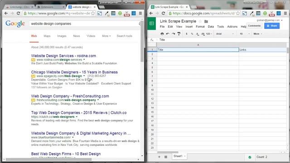Reload the Google Sheets page
Screen dimensions: 290x163
click(163, 13)
